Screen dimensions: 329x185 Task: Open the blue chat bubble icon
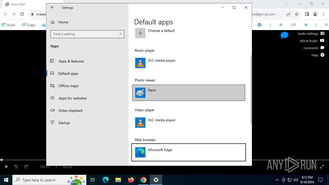[x=284, y=35]
